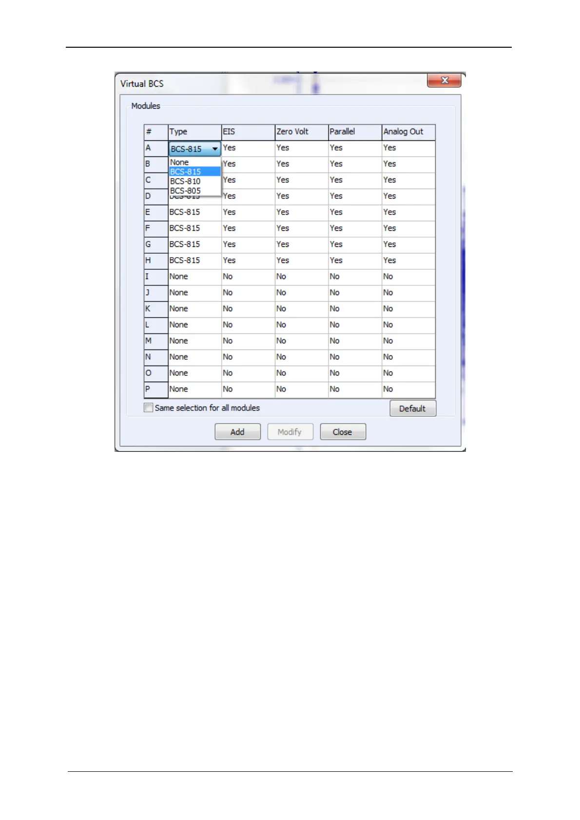Viewport: 580px width, 820px height.
Task: Click the Parallel No cell in row K
Action: coord(355,309)
